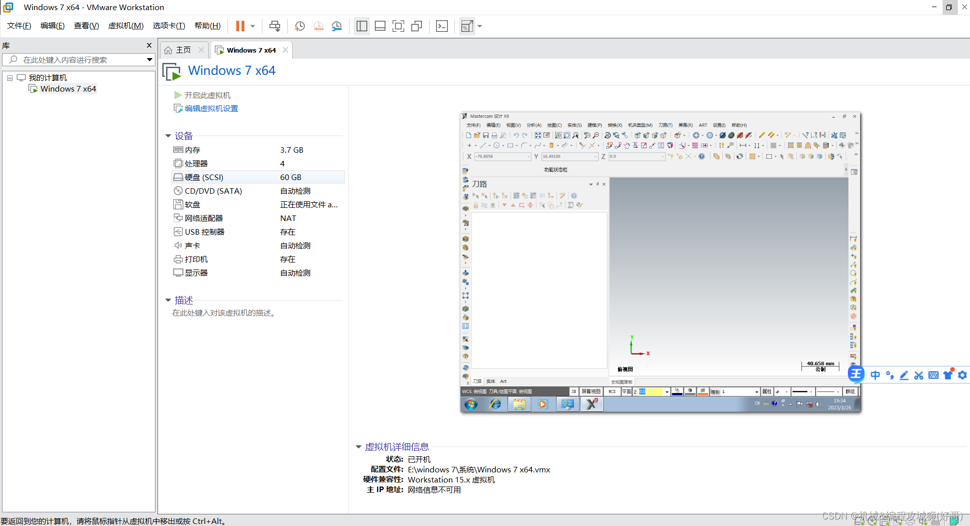Enter full screen mode from the toolbar
Viewport: 970px width, 526px height.
(399, 26)
